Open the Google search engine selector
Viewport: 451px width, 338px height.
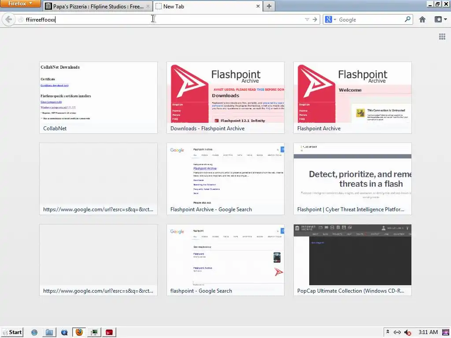(330, 19)
